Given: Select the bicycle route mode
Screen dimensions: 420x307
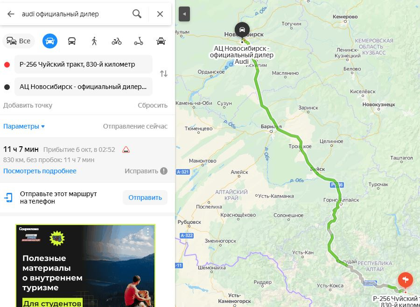Looking at the screenshot, I should point(117,41).
